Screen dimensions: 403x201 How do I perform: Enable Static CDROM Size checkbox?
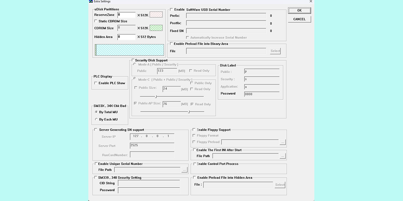[x=96, y=21]
